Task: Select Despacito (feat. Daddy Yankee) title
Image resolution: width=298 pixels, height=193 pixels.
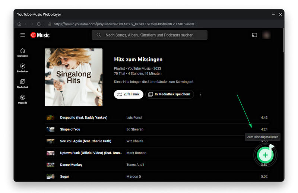Action: click(83, 117)
